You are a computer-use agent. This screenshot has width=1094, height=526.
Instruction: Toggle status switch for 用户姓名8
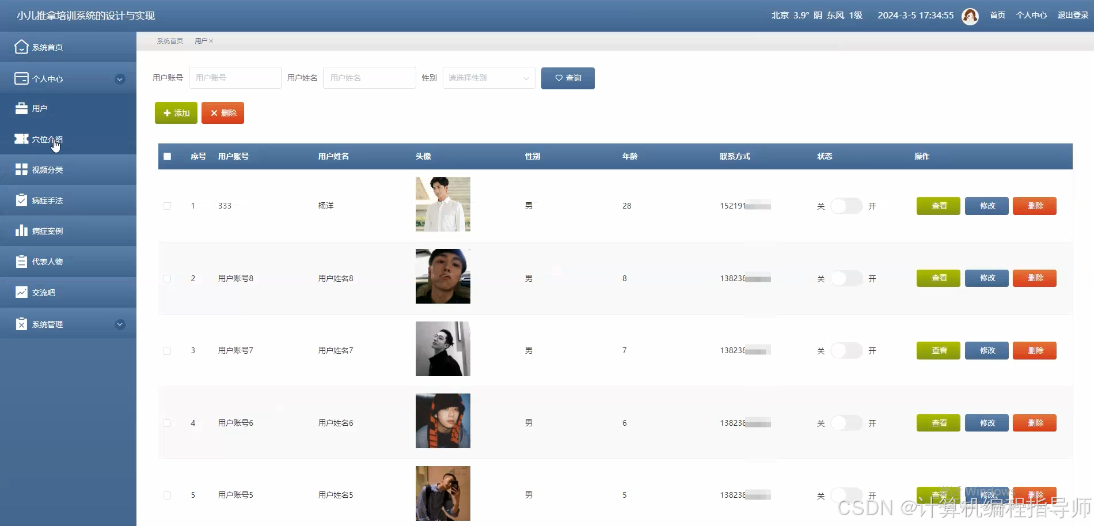[x=846, y=278]
